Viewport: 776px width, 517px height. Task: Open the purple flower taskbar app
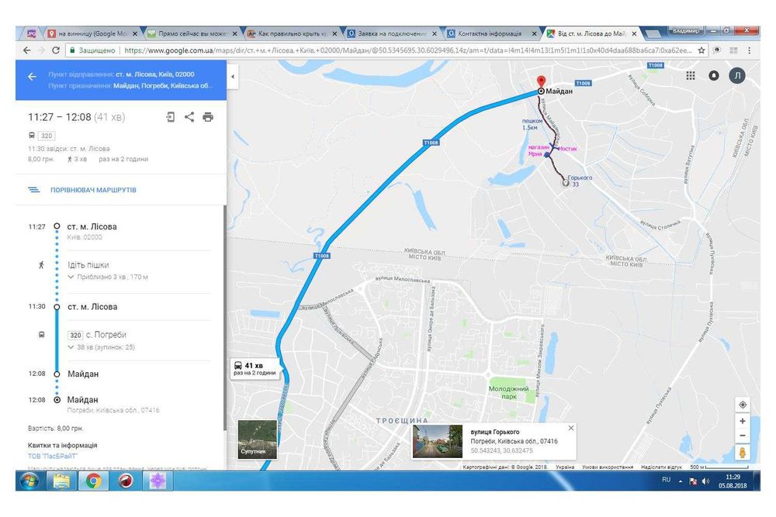158,481
